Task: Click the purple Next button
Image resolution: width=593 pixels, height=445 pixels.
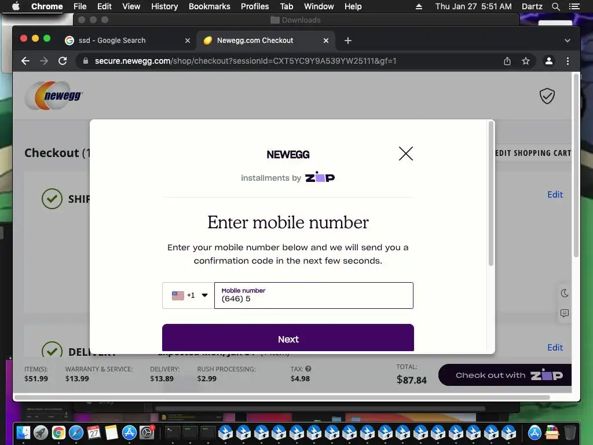Action: (288, 338)
